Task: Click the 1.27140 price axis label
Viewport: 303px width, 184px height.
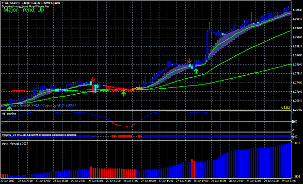Action: [297, 92]
